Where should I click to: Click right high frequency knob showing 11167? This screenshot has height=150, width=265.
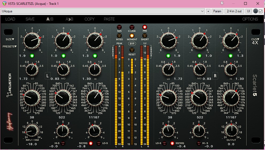231,98
